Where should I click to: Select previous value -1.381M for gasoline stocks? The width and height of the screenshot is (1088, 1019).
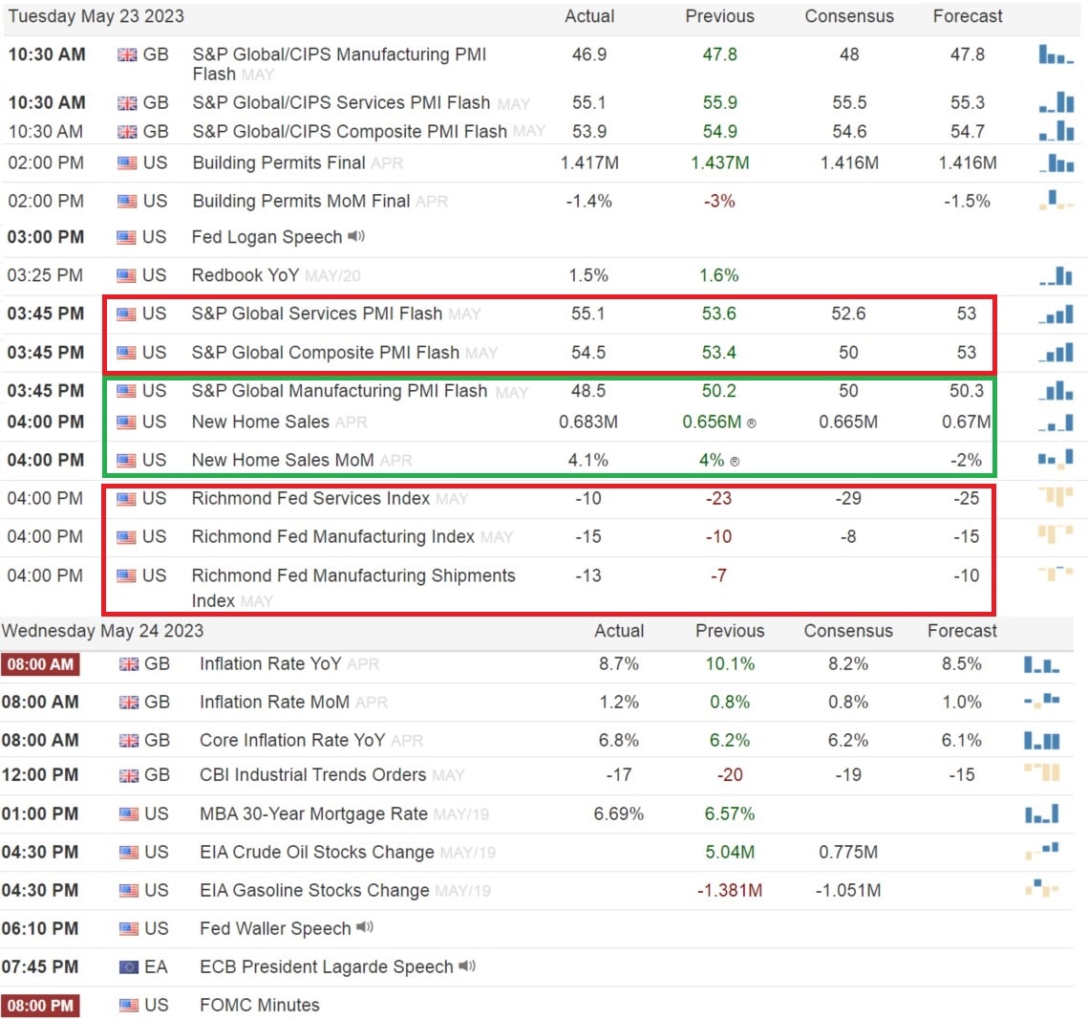730,891
